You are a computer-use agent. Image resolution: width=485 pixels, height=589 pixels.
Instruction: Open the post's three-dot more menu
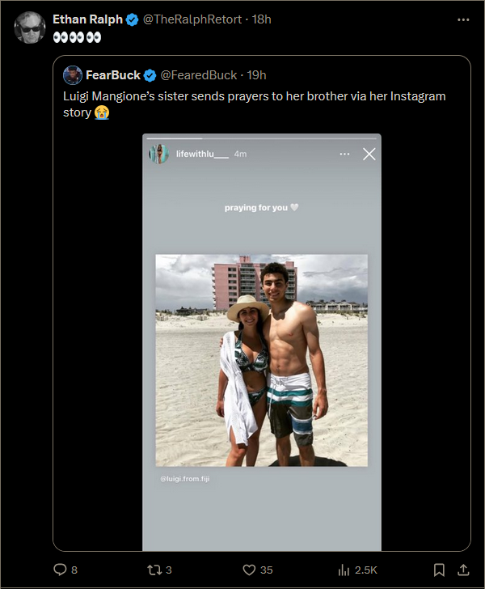point(464,19)
